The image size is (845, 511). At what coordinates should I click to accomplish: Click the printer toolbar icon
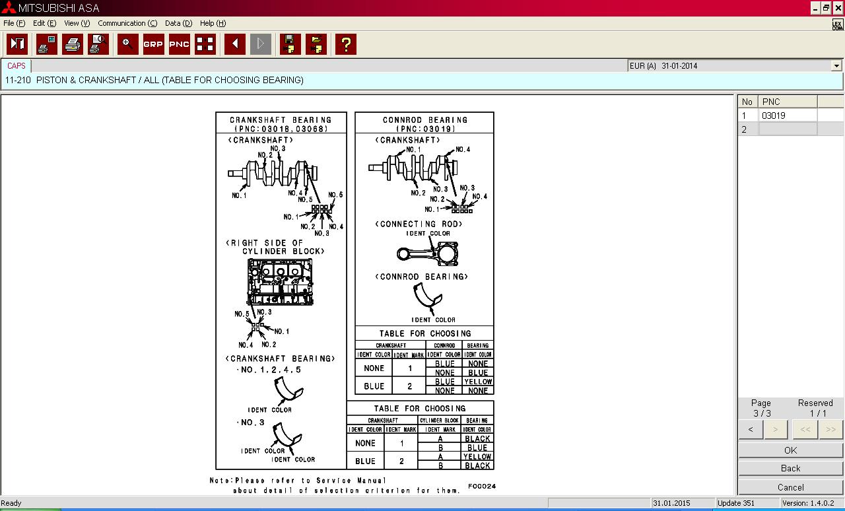73,44
